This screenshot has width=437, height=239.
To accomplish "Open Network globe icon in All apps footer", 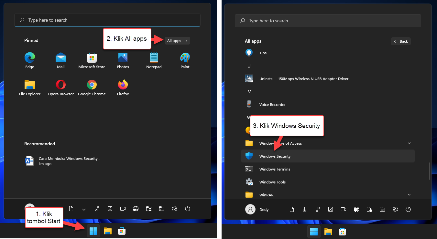I will point(356,209).
